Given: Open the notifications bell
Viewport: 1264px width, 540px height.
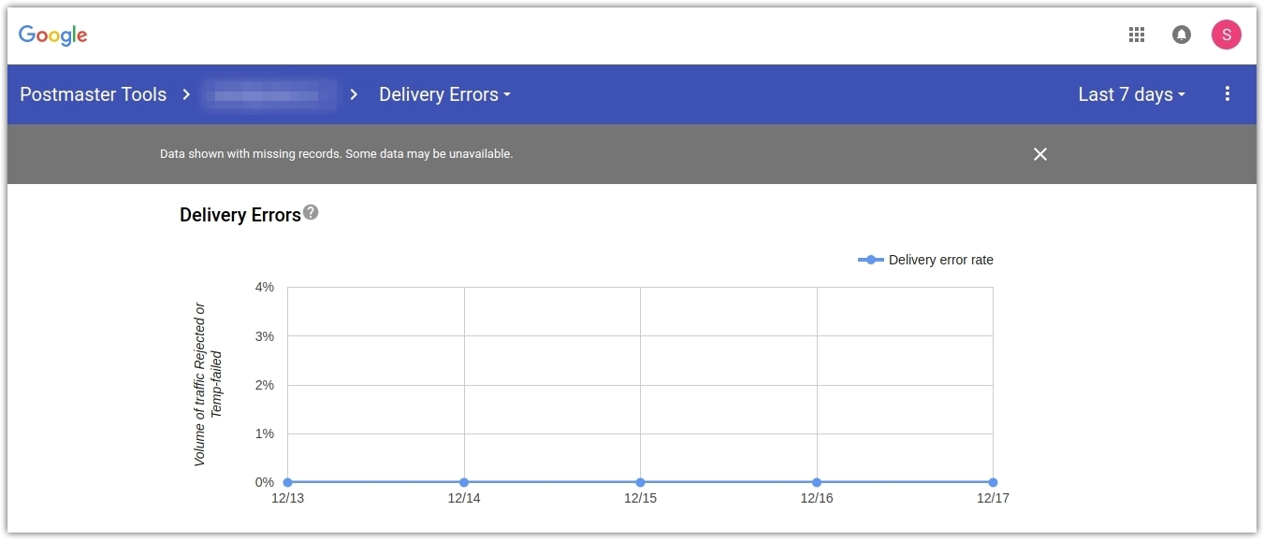Looking at the screenshot, I should point(1182,35).
